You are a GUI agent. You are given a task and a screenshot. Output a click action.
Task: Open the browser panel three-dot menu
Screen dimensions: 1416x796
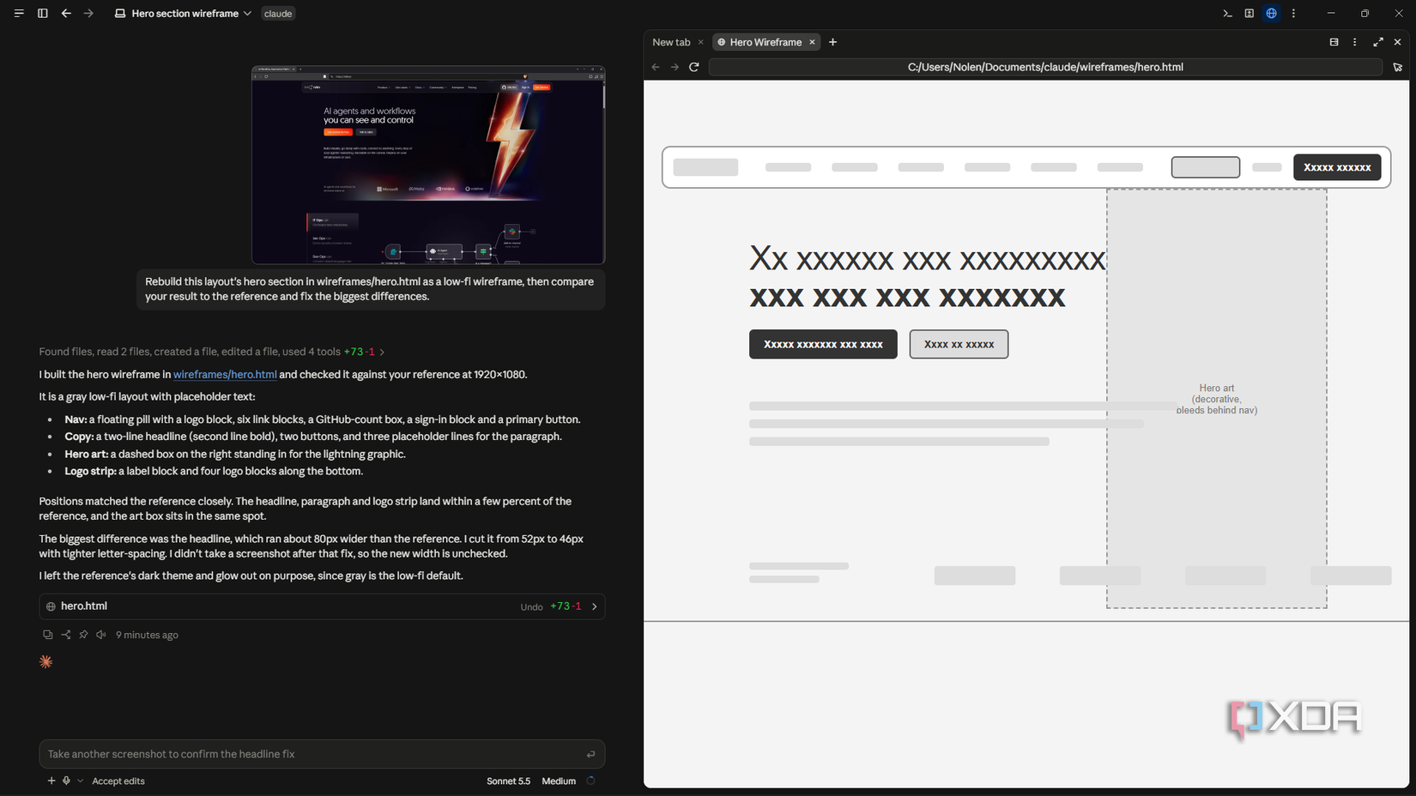pos(1355,42)
